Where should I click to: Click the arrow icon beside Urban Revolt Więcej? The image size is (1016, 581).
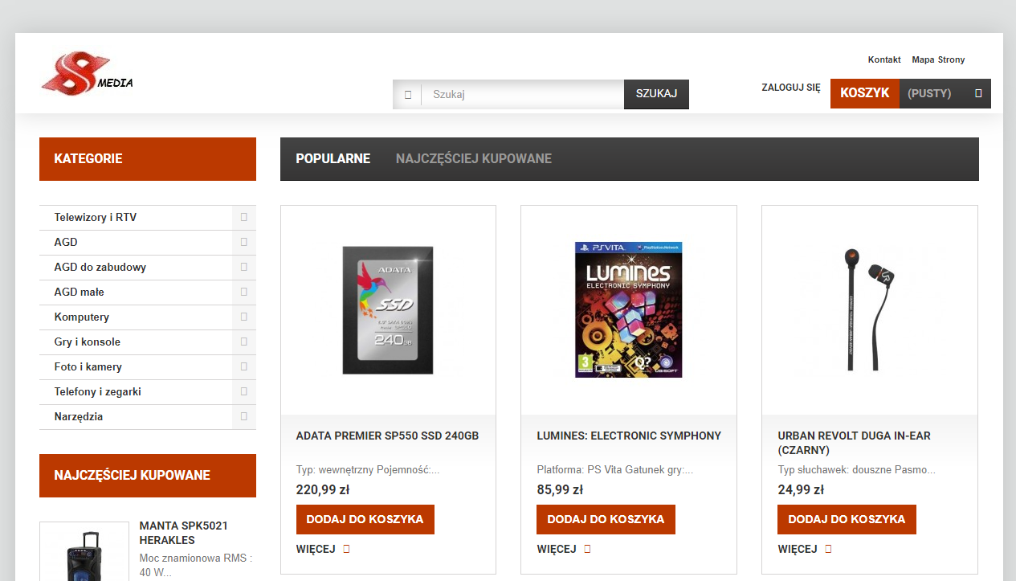(x=828, y=549)
